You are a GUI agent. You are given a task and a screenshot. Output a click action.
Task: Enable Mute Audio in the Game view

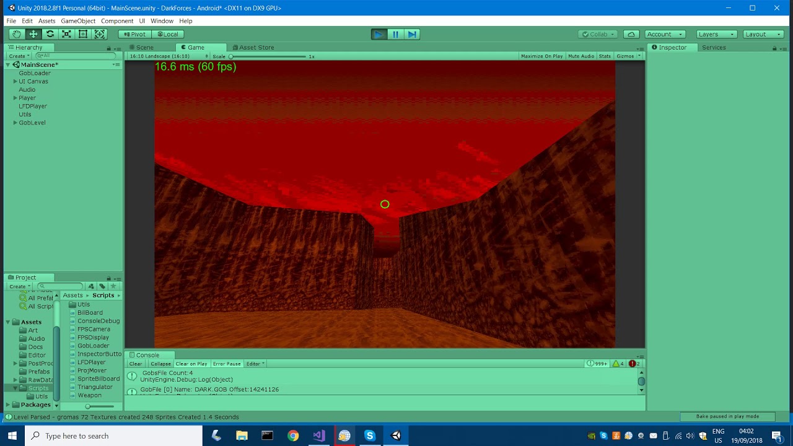581,56
